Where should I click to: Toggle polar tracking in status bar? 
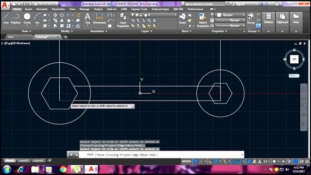click(216, 161)
